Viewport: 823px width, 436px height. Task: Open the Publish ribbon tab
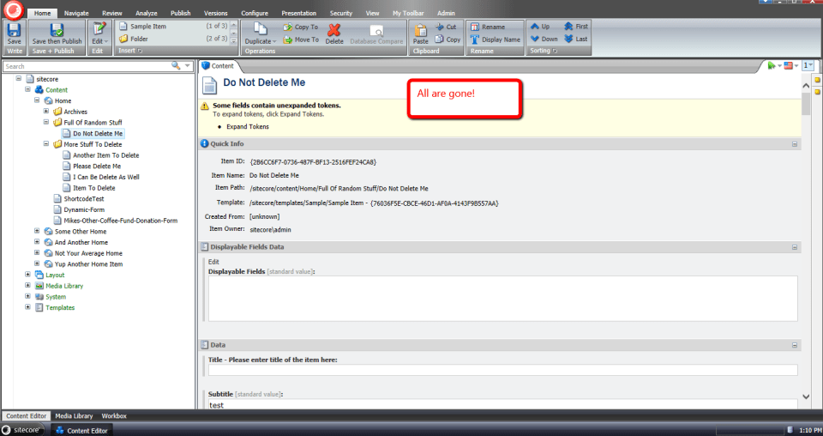(180, 14)
